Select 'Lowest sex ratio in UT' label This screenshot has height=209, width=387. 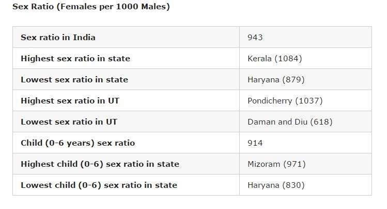(x=69, y=122)
